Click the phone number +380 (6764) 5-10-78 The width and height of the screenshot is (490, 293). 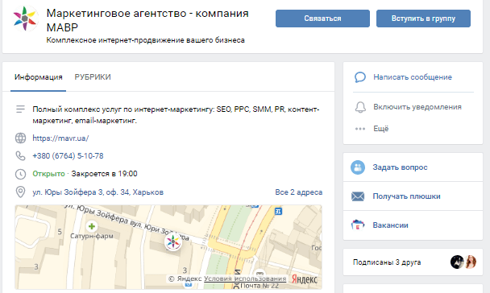68,155
